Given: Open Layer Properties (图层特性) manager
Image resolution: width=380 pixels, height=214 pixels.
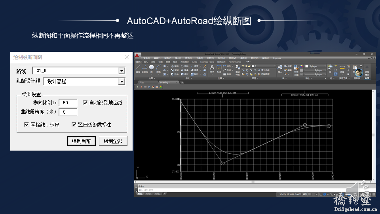Looking at the screenshot, I should coord(237,71).
